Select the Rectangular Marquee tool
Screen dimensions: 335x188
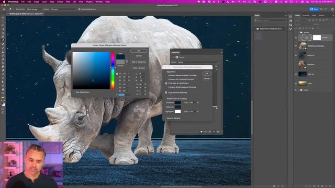point(3,21)
